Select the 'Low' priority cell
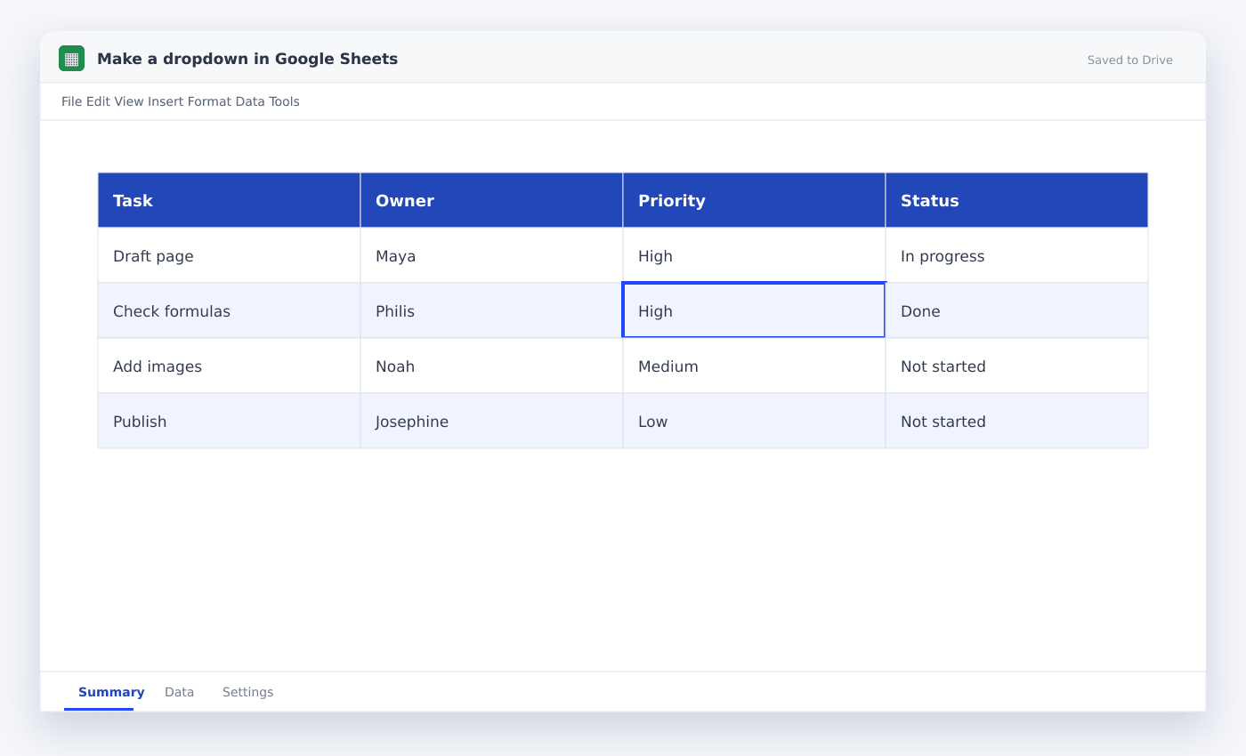Viewport: 1246px width, 756px height. tap(754, 422)
